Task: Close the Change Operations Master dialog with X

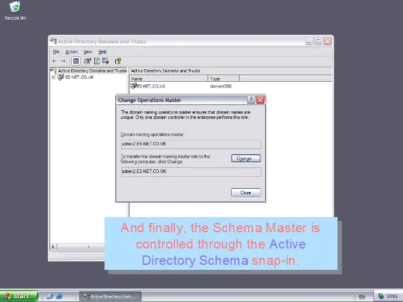Action: point(260,99)
